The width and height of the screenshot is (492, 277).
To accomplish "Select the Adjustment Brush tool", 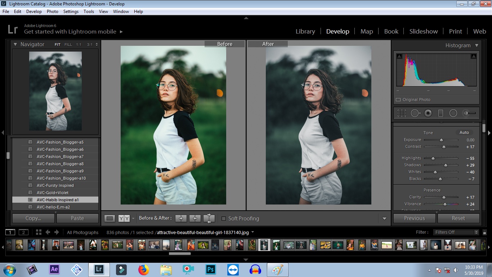I will 469,113.
